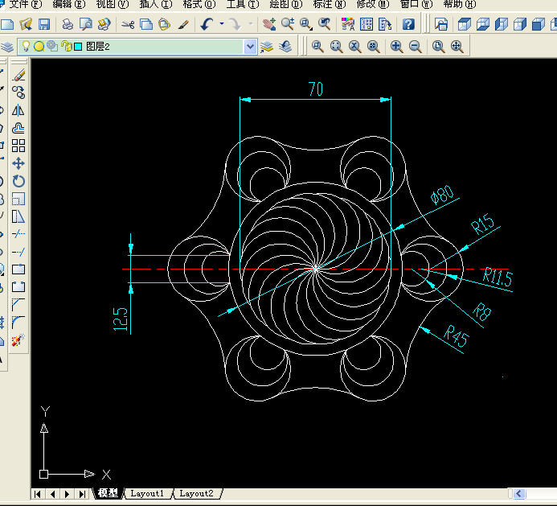This screenshot has height=506, width=557.
Task: Open an existing drawing file
Action: pos(26,24)
